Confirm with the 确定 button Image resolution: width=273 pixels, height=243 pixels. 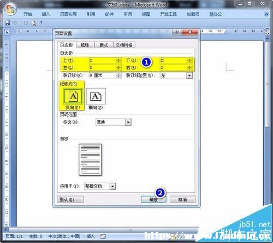153,200
